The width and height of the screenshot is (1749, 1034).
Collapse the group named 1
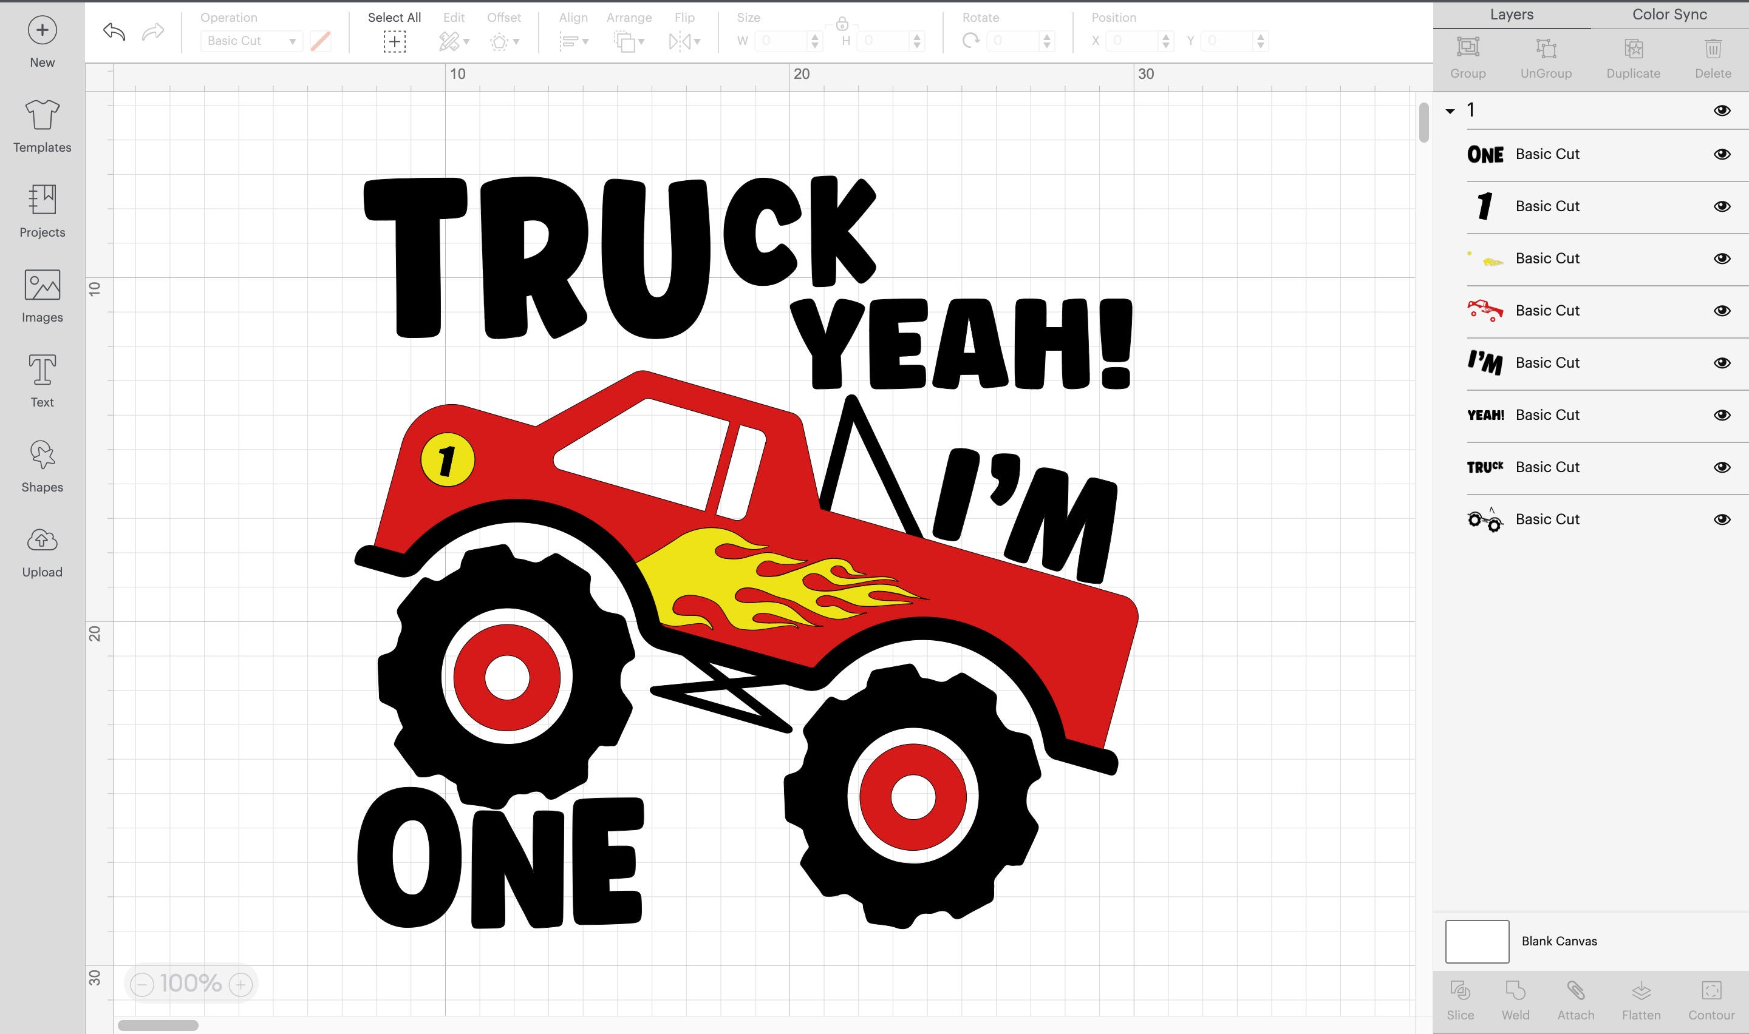click(1451, 109)
